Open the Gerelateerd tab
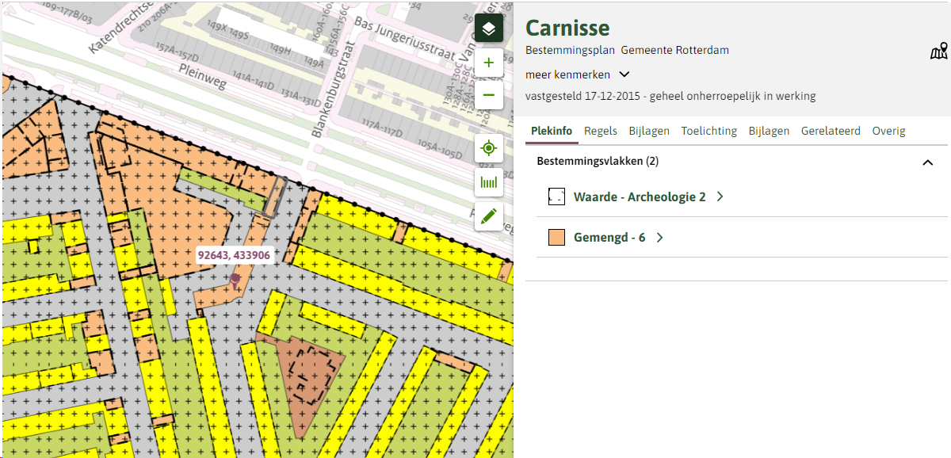Image resolution: width=951 pixels, height=458 pixels. coord(831,131)
